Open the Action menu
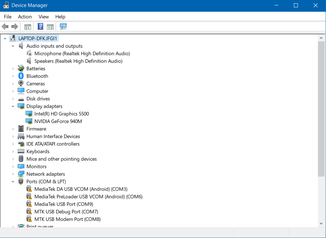The width and height of the screenshot is (326, 238). (25, 17)
